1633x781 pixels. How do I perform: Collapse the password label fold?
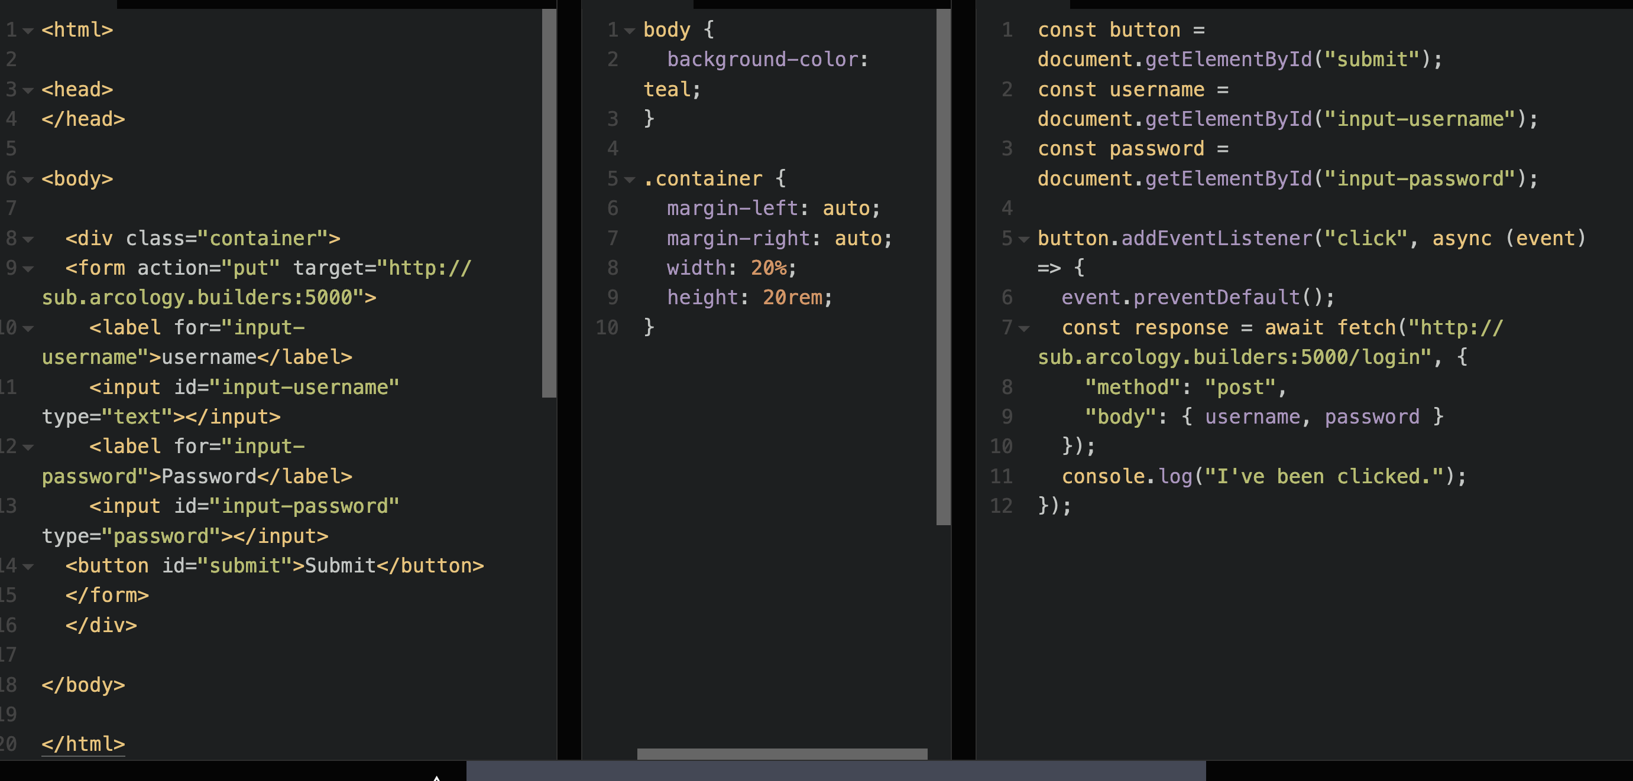click(28, 446)
